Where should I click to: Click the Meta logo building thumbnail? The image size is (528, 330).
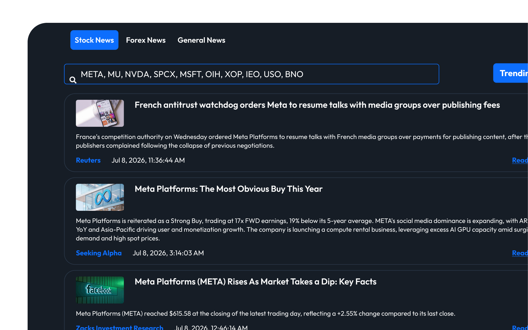click(100, 197)
